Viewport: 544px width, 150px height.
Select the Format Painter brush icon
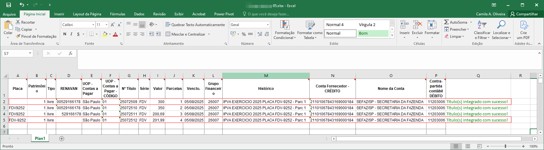[18, 36]
